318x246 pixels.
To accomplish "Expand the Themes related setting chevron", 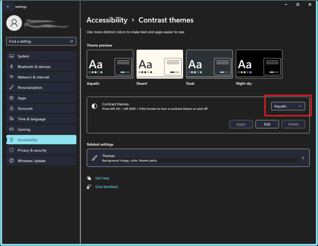I will [x=303, y=158].
